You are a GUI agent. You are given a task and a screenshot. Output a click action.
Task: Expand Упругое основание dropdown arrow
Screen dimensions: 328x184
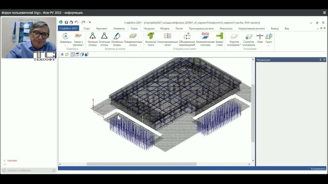[x=240, y=45]
